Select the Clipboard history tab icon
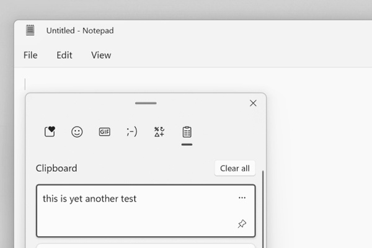This screenshot has height=248, width=372. click(x=187, y=131)
